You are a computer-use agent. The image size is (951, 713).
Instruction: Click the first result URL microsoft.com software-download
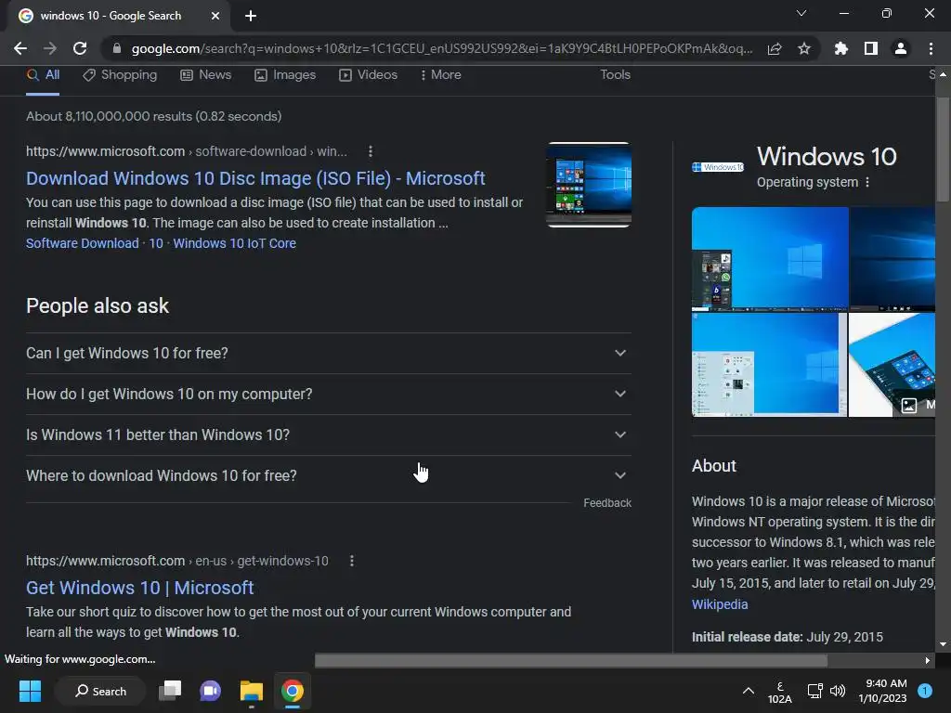click(186, 151)
